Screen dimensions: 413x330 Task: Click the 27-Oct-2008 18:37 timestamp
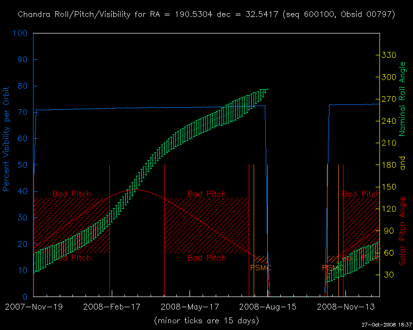pos(386,325)
